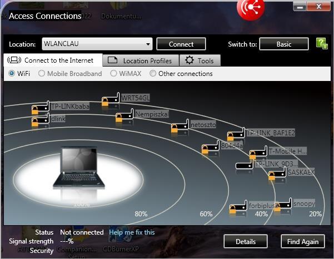Click the 20% signal ring label
This screenshot has height=259, width=334.
coord(315,214)
